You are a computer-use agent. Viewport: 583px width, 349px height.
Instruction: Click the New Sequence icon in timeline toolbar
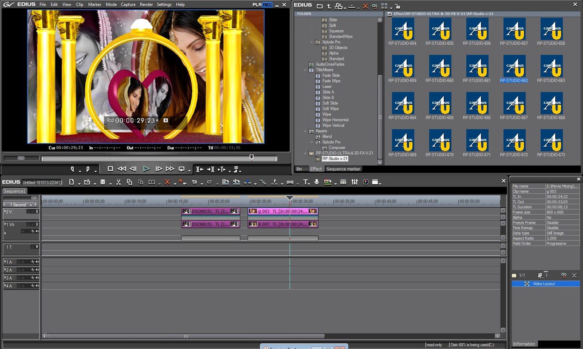[x=71, y=182]
